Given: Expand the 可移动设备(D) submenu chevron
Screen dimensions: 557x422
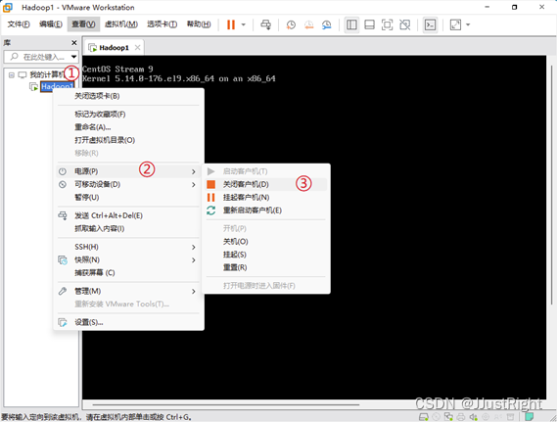Looking at the screenshot, I should coord(194,185).
